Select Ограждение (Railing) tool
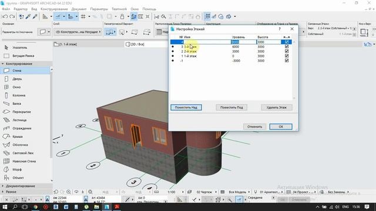Screen dimensions: 376x211 pos(25,128)
